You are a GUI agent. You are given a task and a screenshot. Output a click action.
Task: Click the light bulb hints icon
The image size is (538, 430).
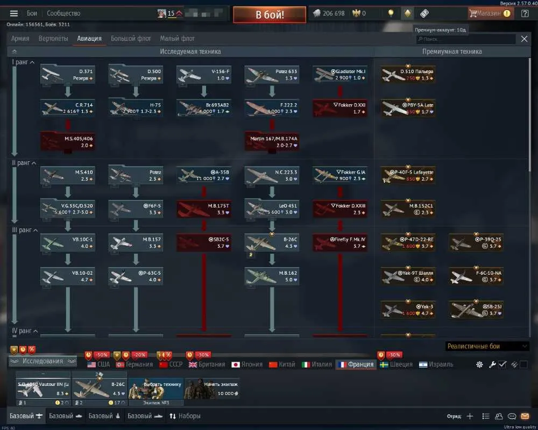pyautogui.click(x=391, y=13)
